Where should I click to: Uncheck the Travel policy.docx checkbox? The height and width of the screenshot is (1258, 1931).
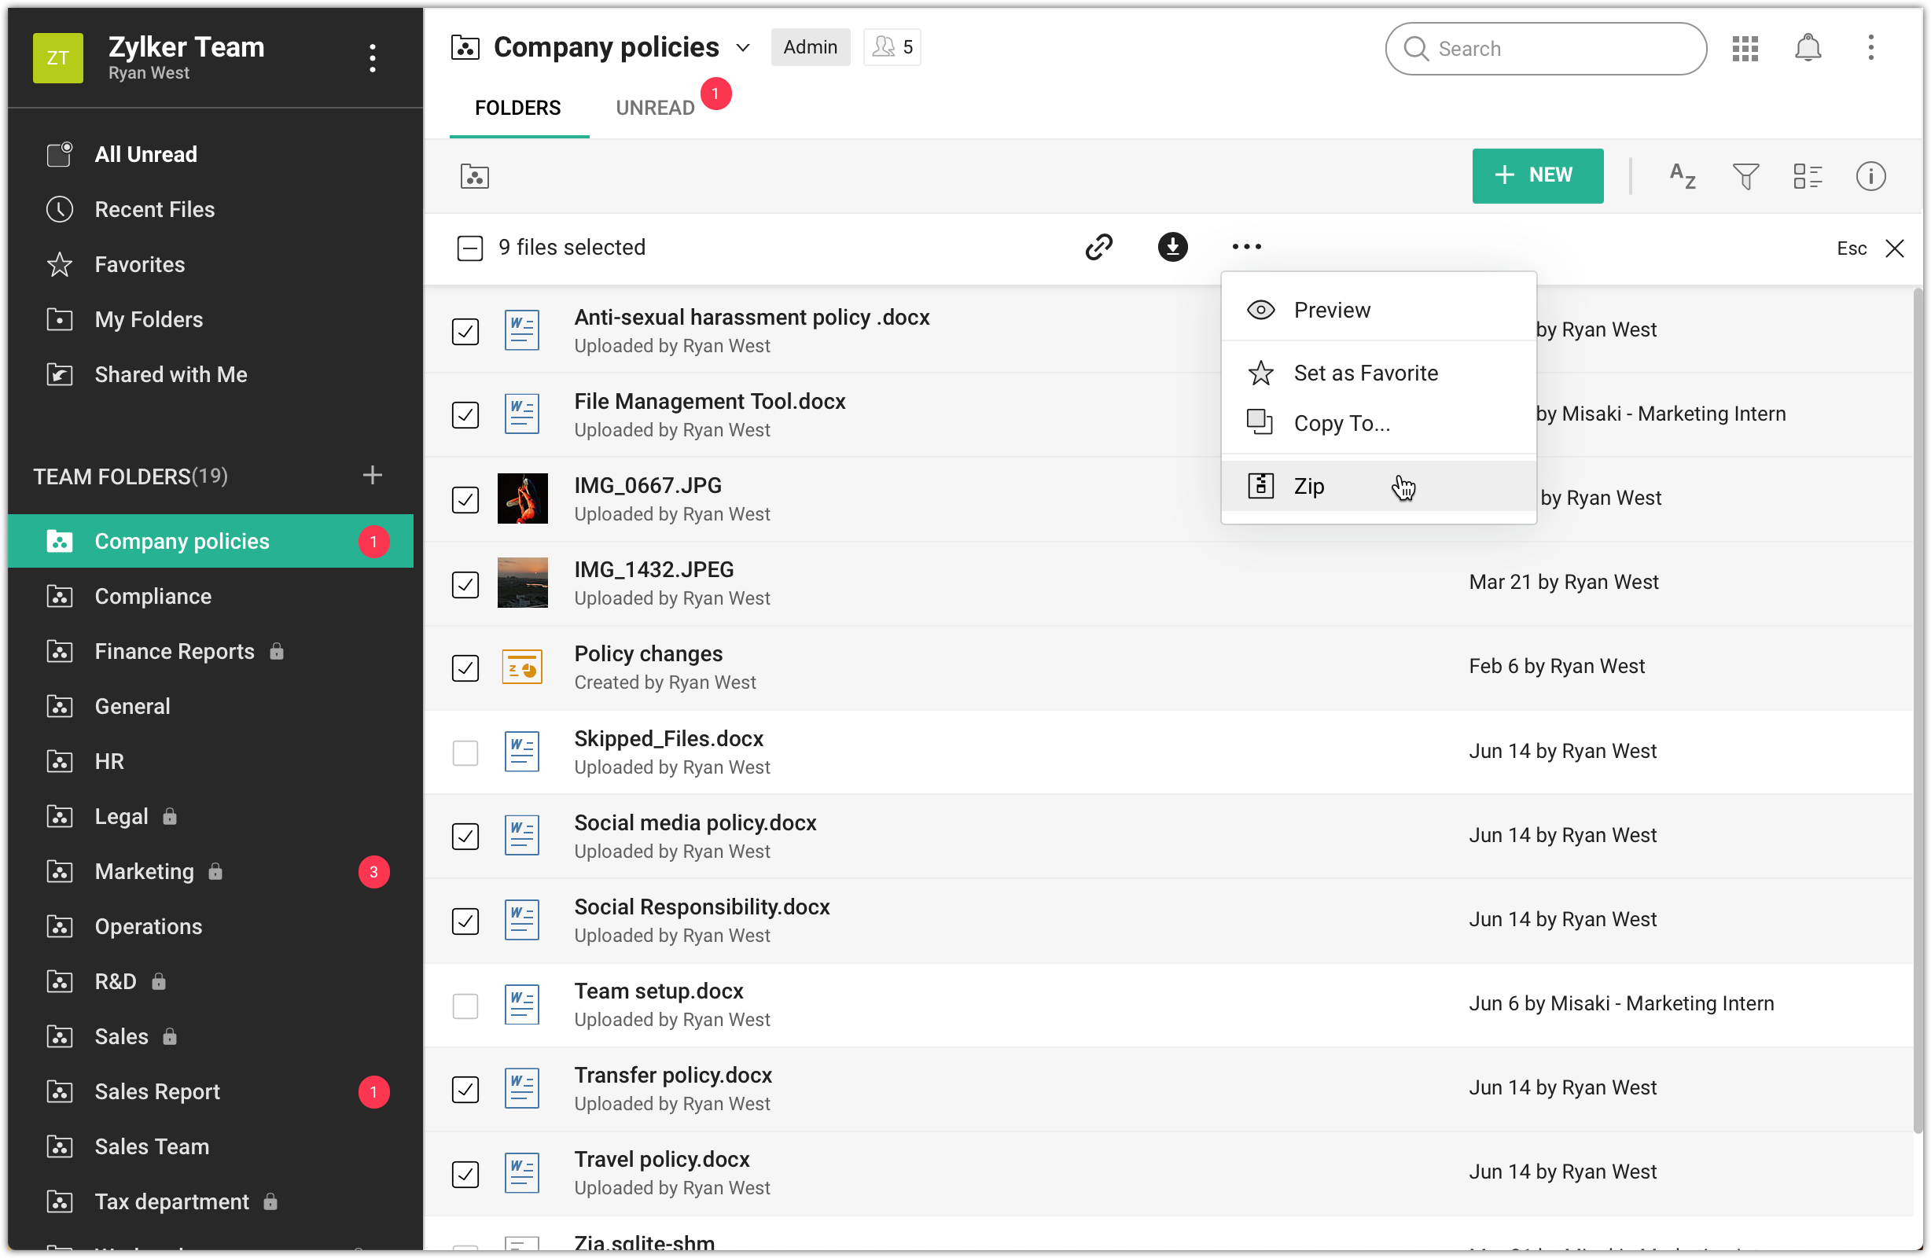click(x=465, y=1174)
